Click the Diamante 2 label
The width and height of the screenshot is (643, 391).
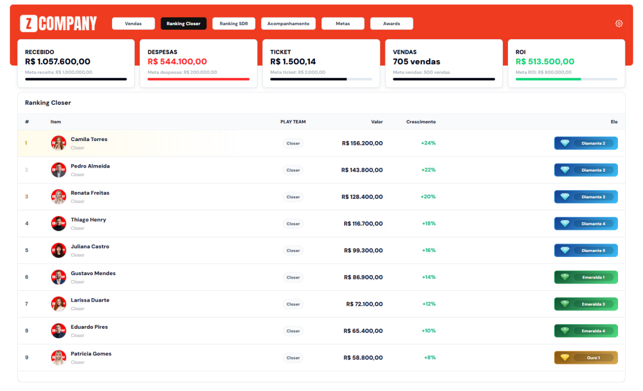click(593, 143)
